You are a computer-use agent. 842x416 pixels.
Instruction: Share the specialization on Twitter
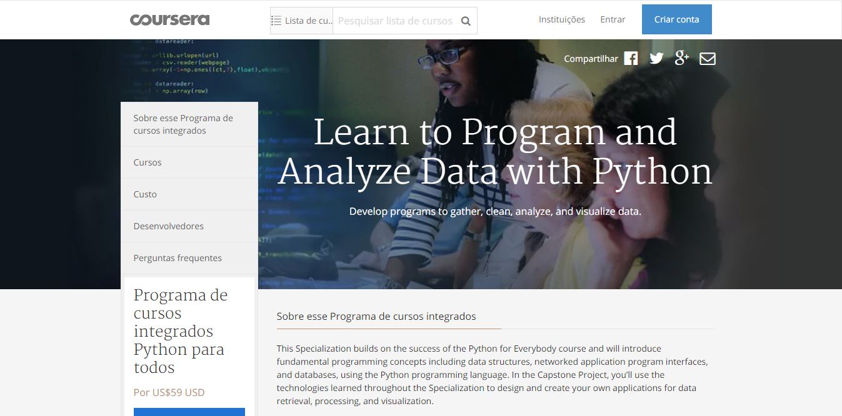click(x=656, y=58)
